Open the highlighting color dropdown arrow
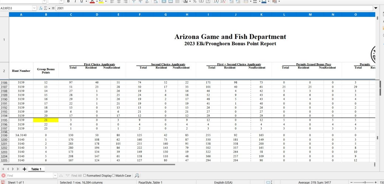The height and width of the screenshot is (184, 384). click(x=105, y=1)
